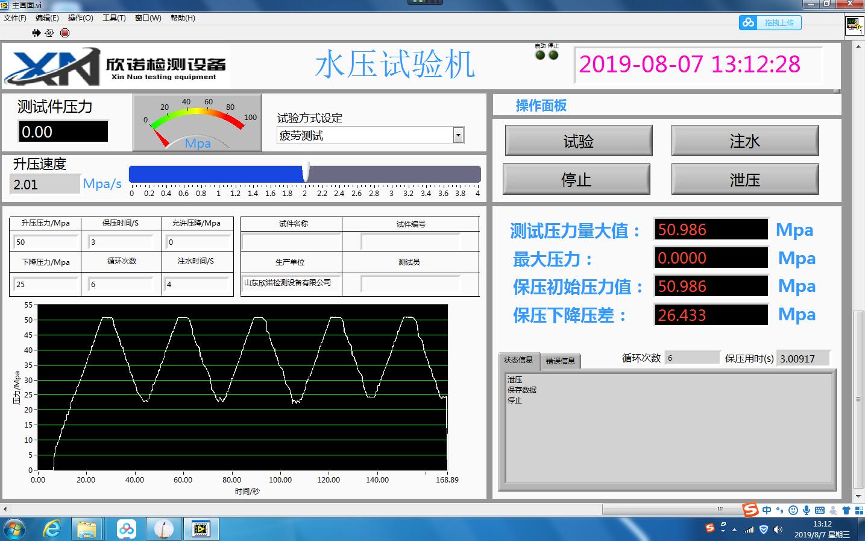Click the Run Continuously toolbar icon

point(49,33)
